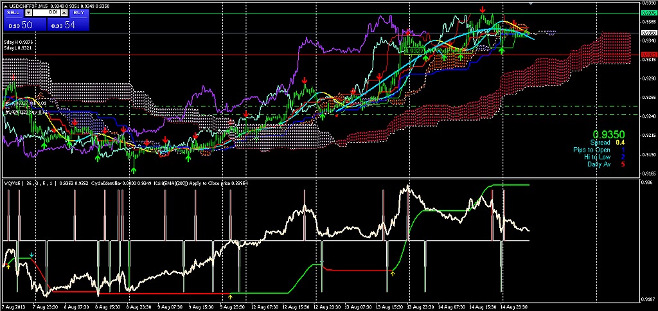This screenshot has height=311, width=658.
Task: Click the 0.9165 price scale value
Action: coord(649,173)
